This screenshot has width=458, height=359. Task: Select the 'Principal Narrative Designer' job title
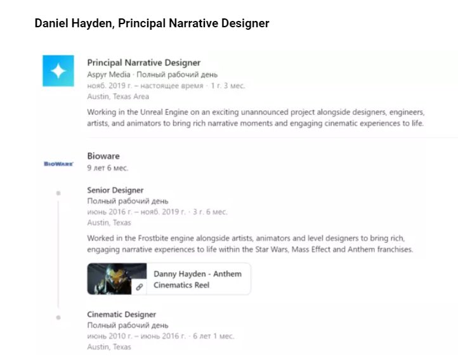tap(144, 63)
